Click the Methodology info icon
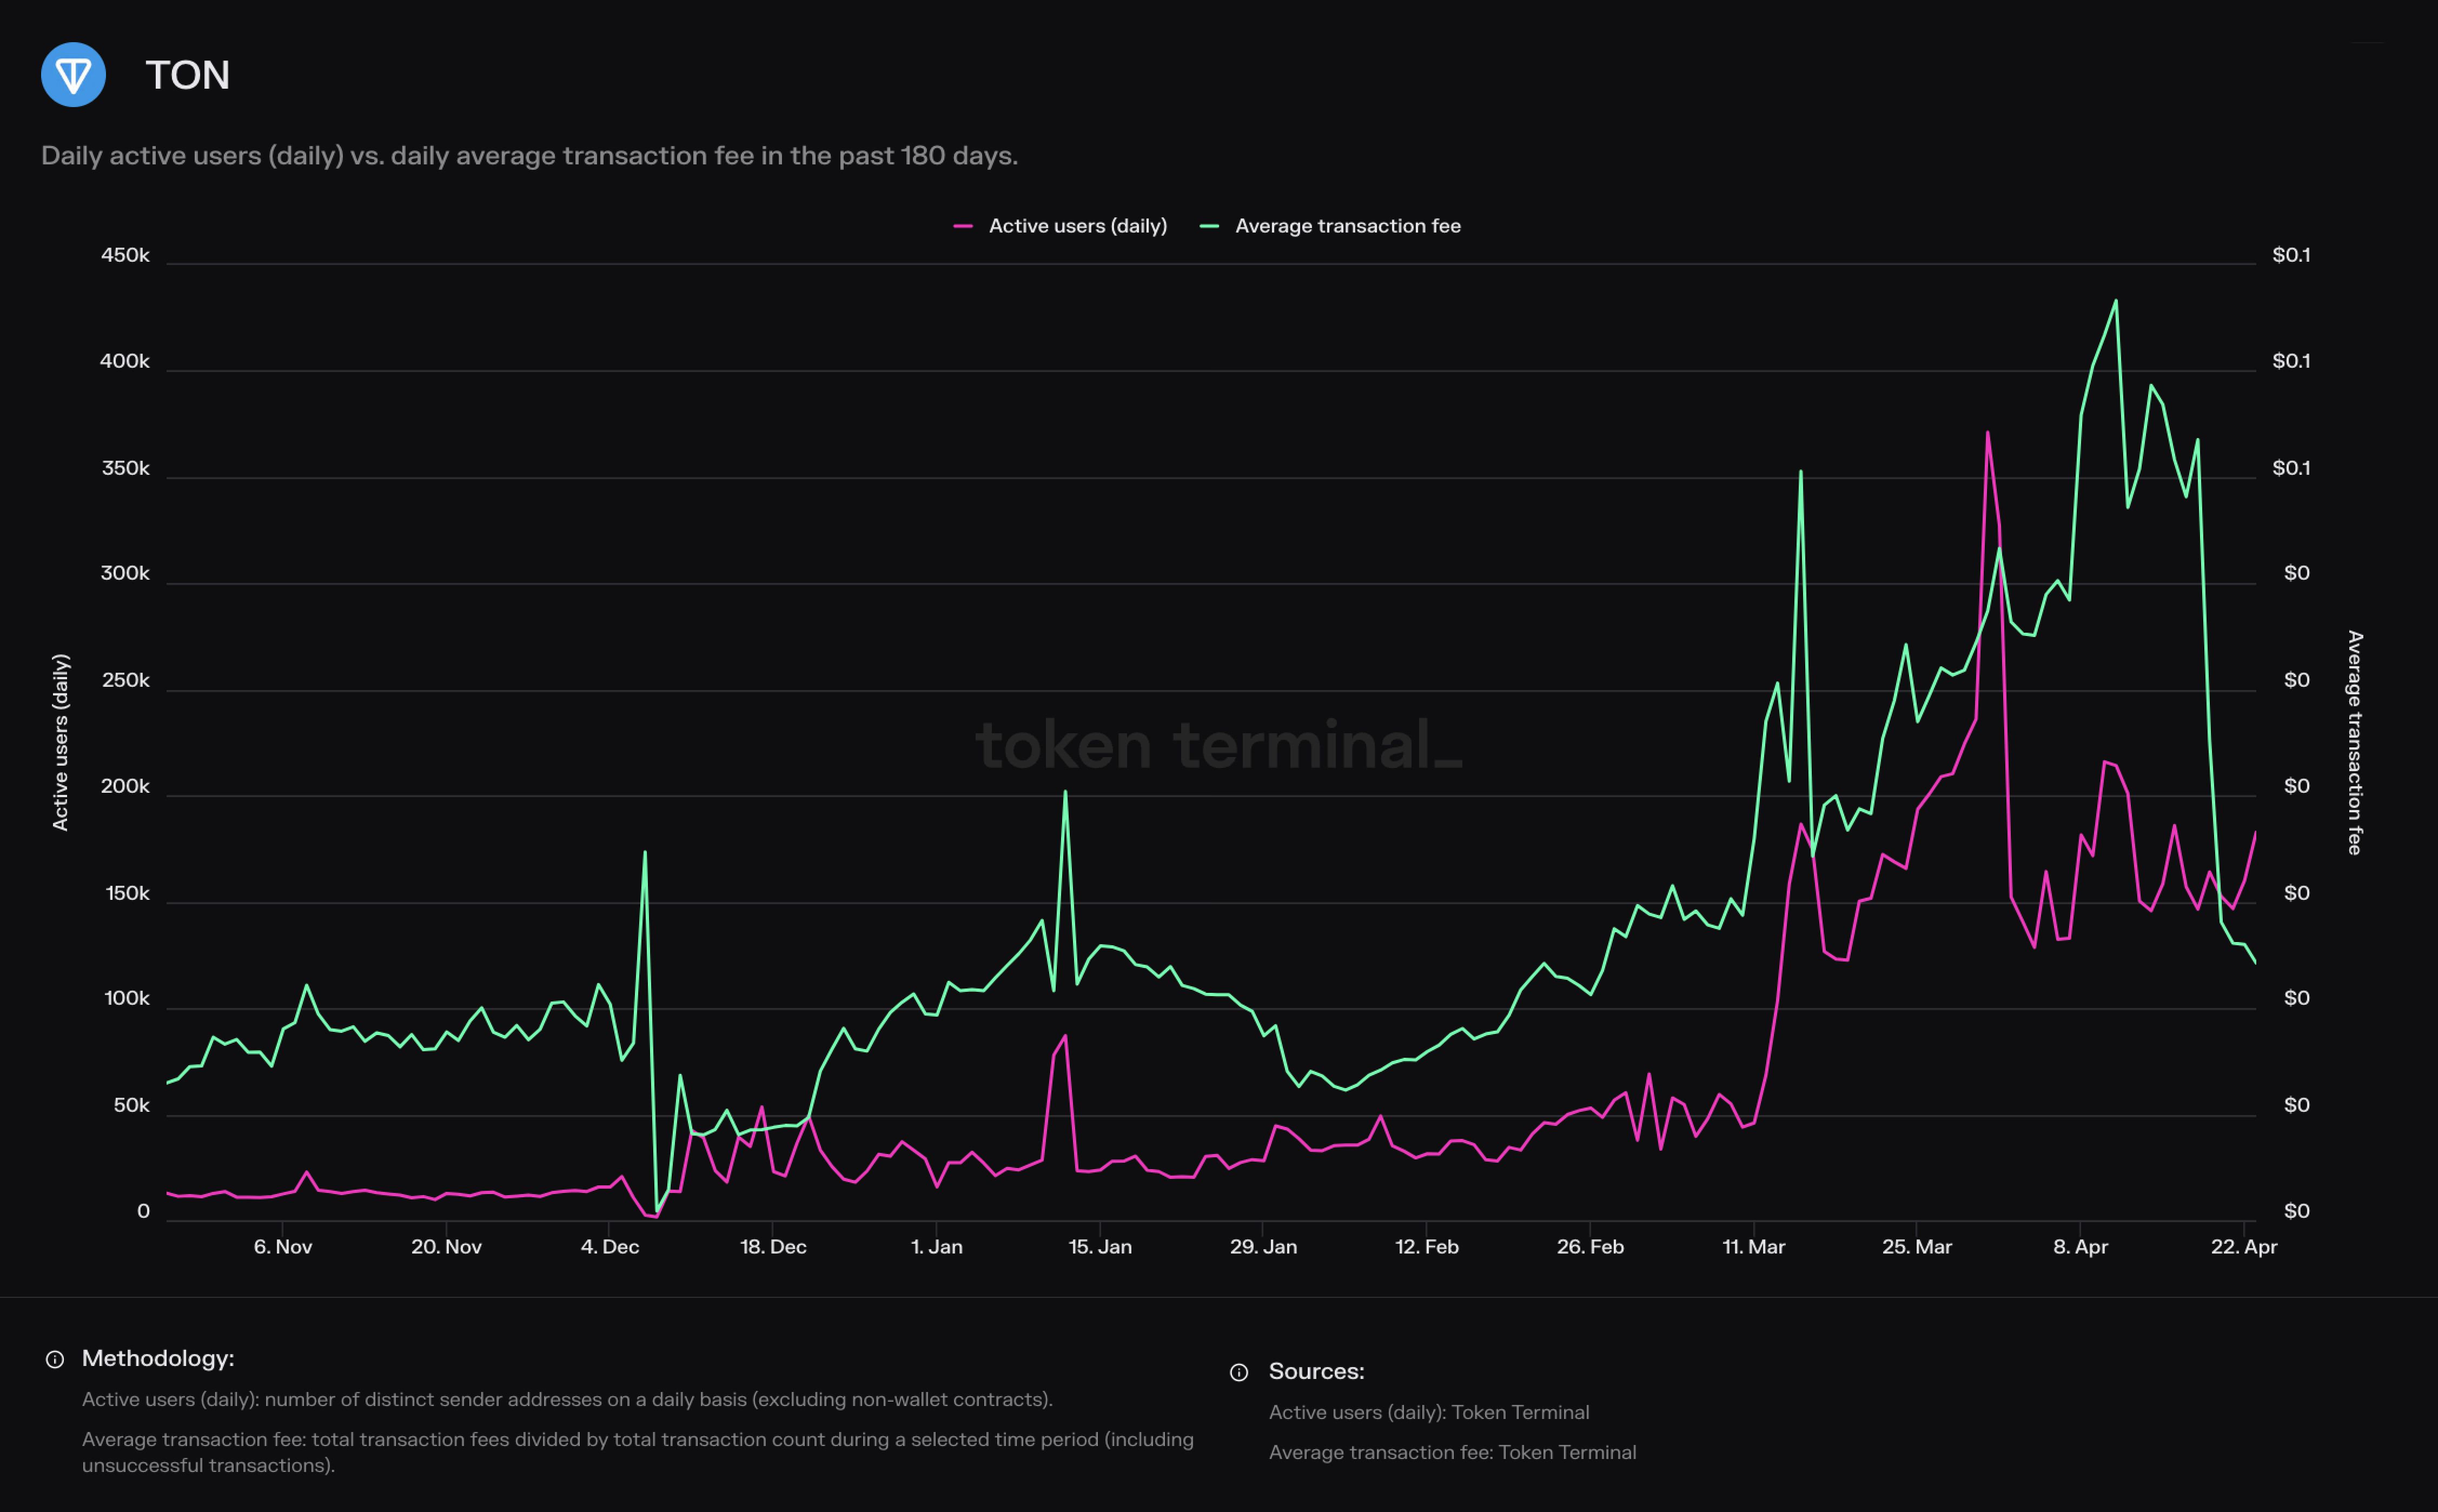Screen dimensions: 2438x1512 55,1359
